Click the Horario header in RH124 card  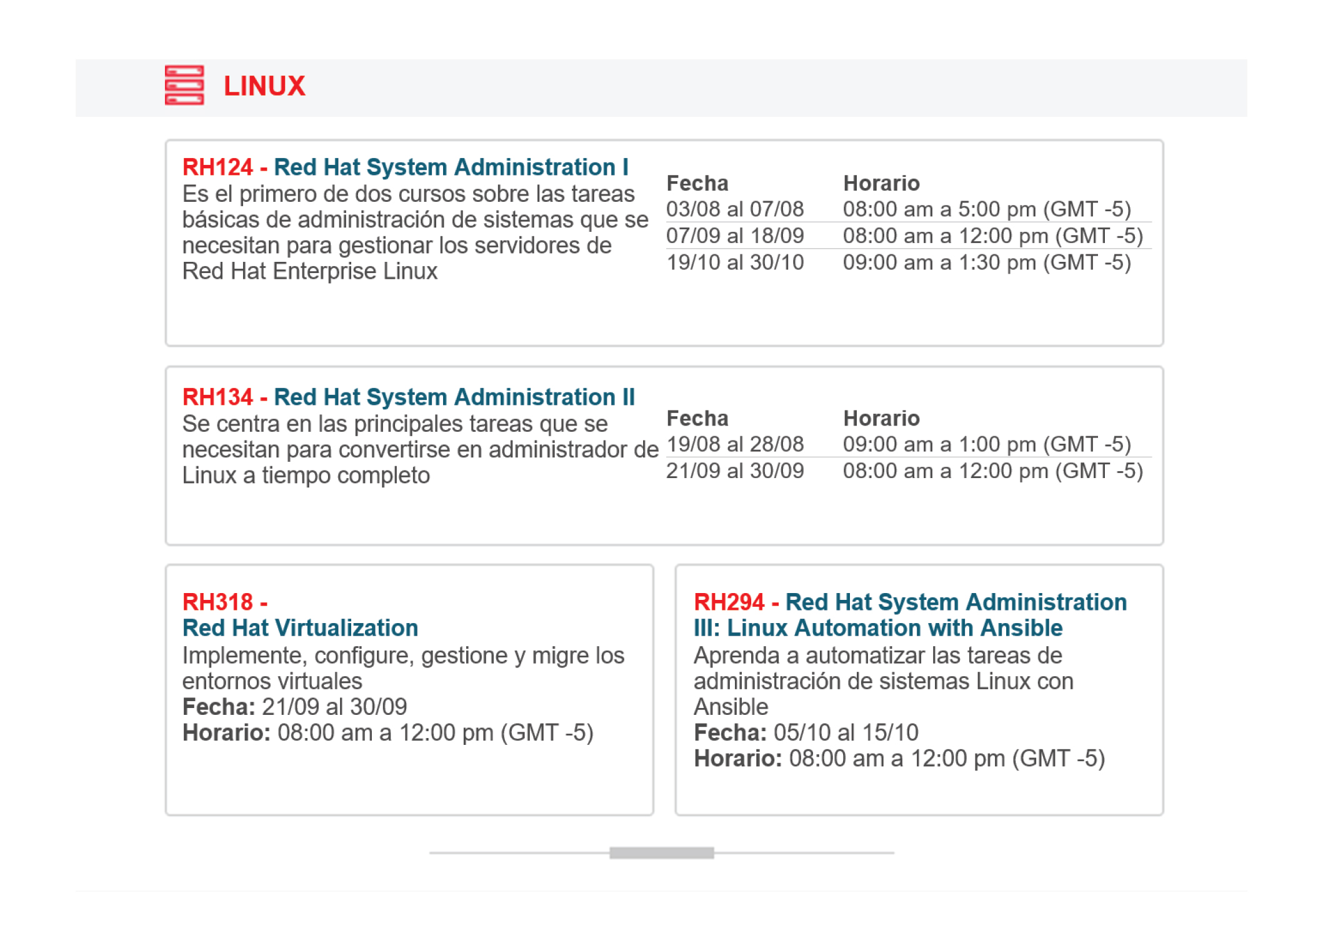click(881, 183)
